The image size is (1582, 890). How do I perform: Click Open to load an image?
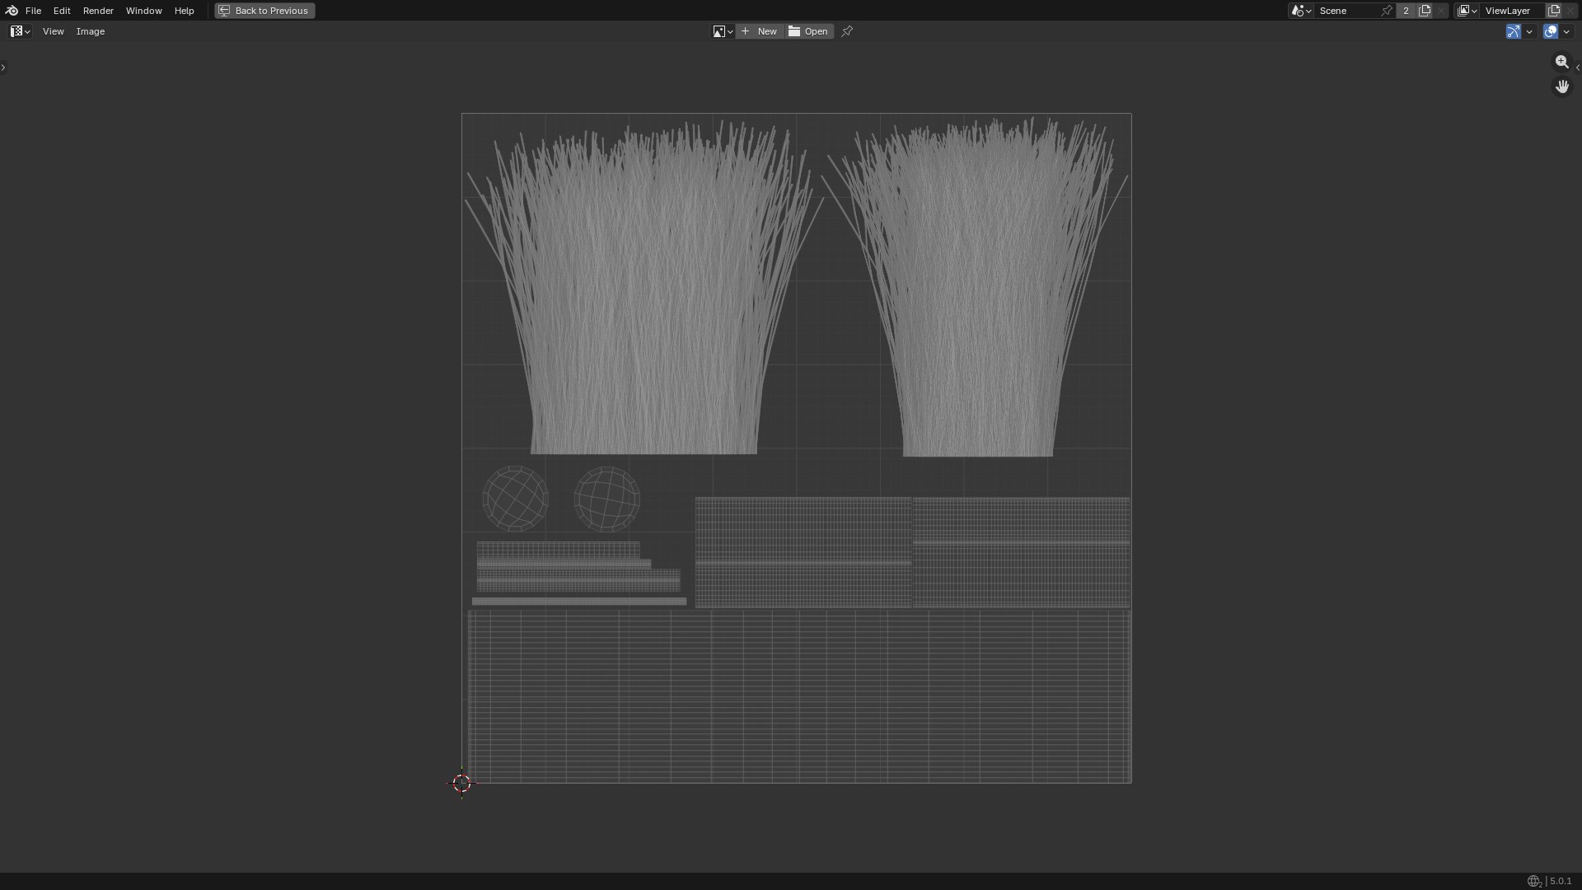click(x=808, y=31)
